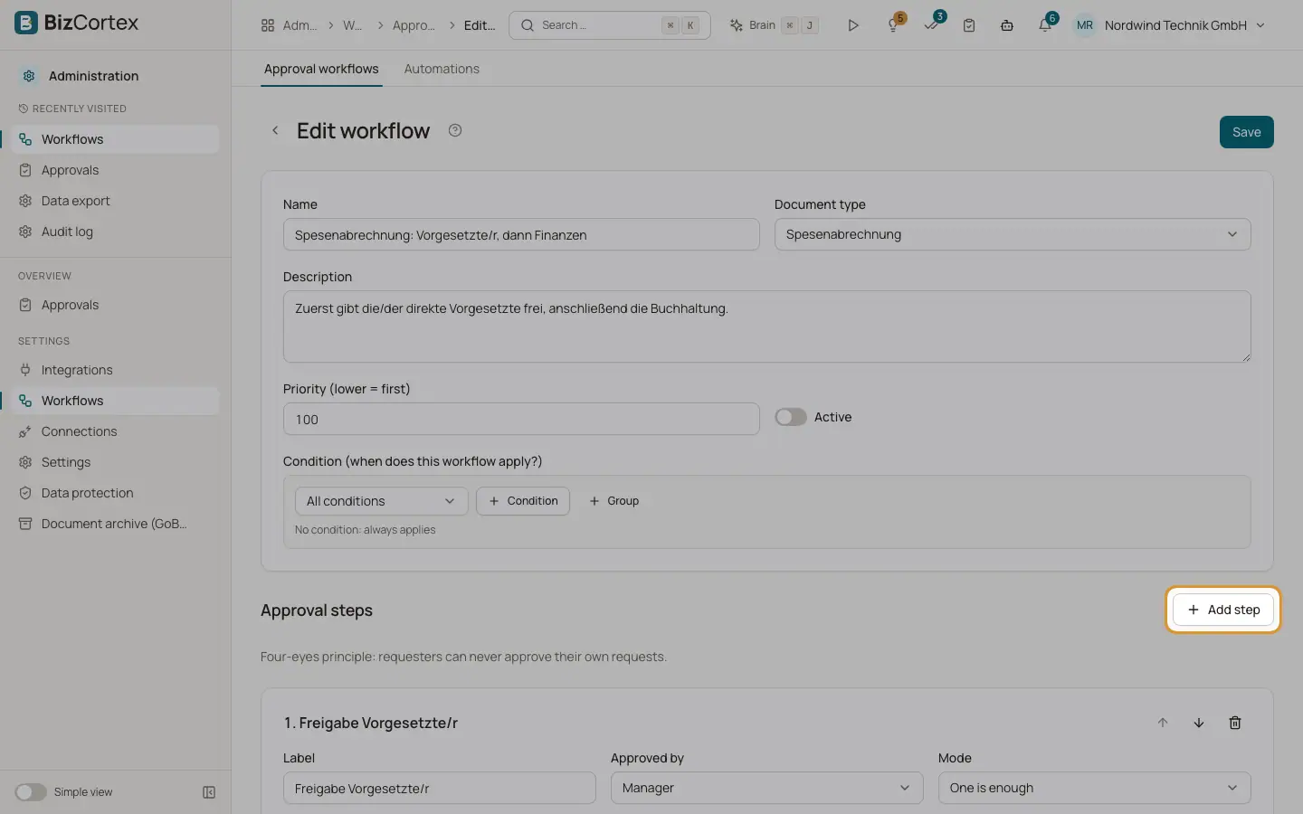Open the Approved by Manager dropdown
Image resolution: width=1303 pixels, height=814 pixels.
766,788
